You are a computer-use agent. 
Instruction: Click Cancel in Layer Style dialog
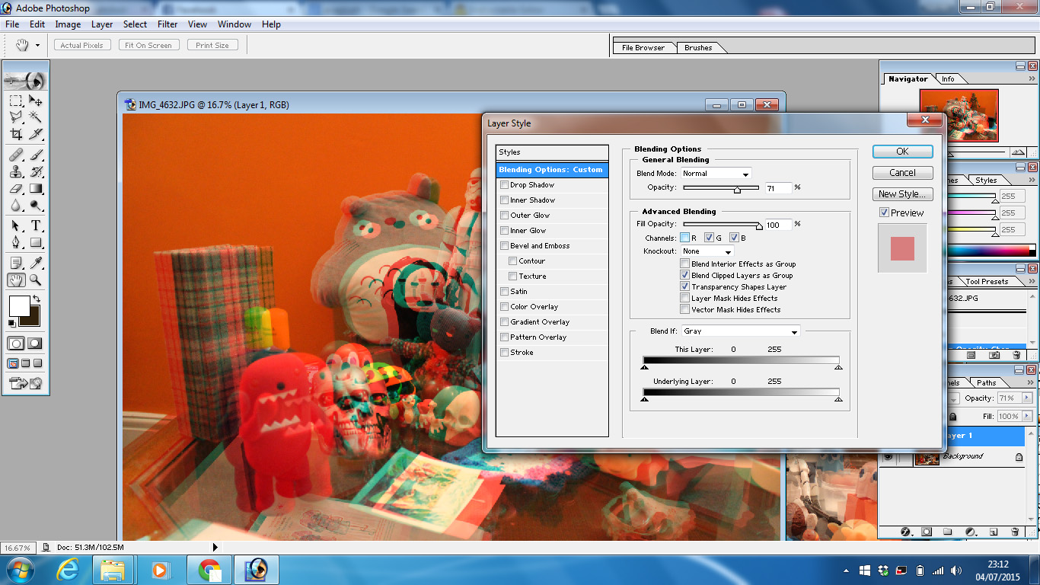tap(902, 173)
